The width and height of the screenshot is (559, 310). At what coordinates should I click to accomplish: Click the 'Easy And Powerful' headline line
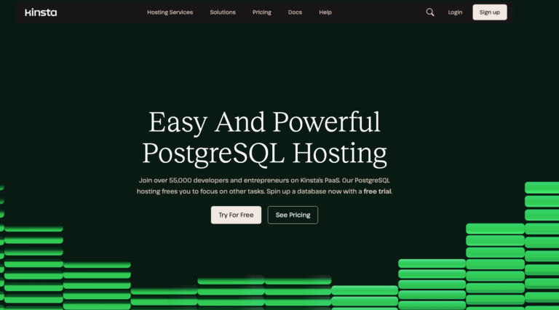(264, 122)
